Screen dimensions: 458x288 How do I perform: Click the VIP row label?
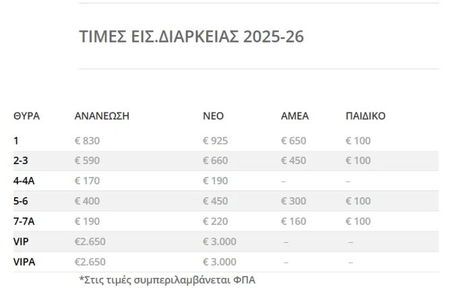[x=21, y=242]
